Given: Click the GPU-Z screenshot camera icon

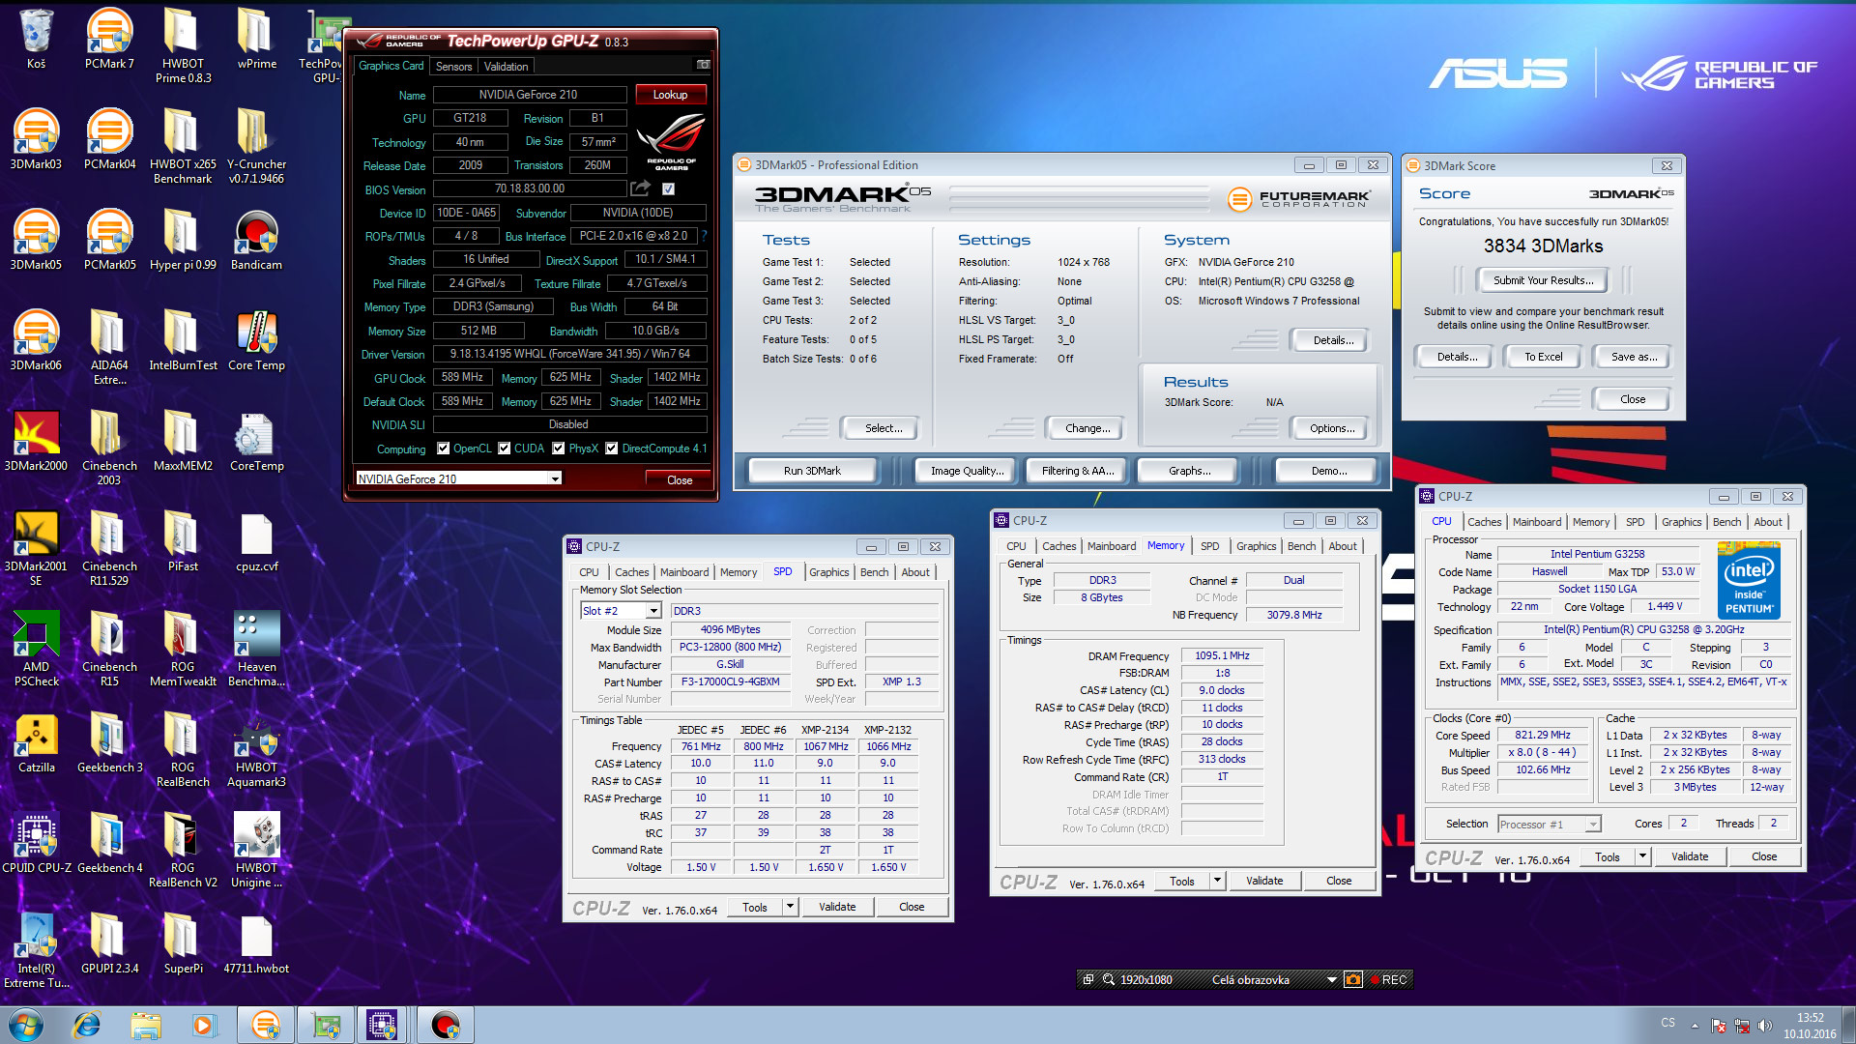Looking at the screenshot, I should click(x=703, y=65).
